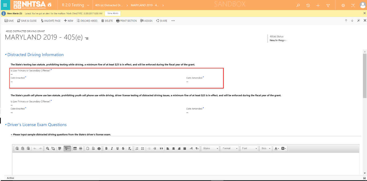Toggle bold formatting in the editor
This screenshot has width=367, height=181.
coord(106,149)
